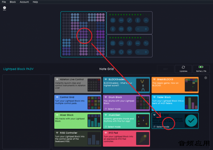Open the Help menu

point(35,2)
